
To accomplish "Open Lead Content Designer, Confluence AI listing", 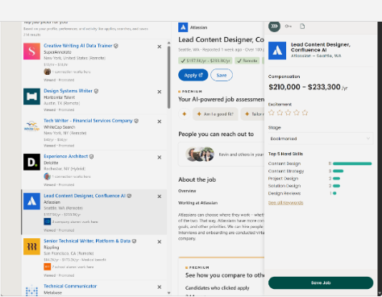I will (85, 196).
